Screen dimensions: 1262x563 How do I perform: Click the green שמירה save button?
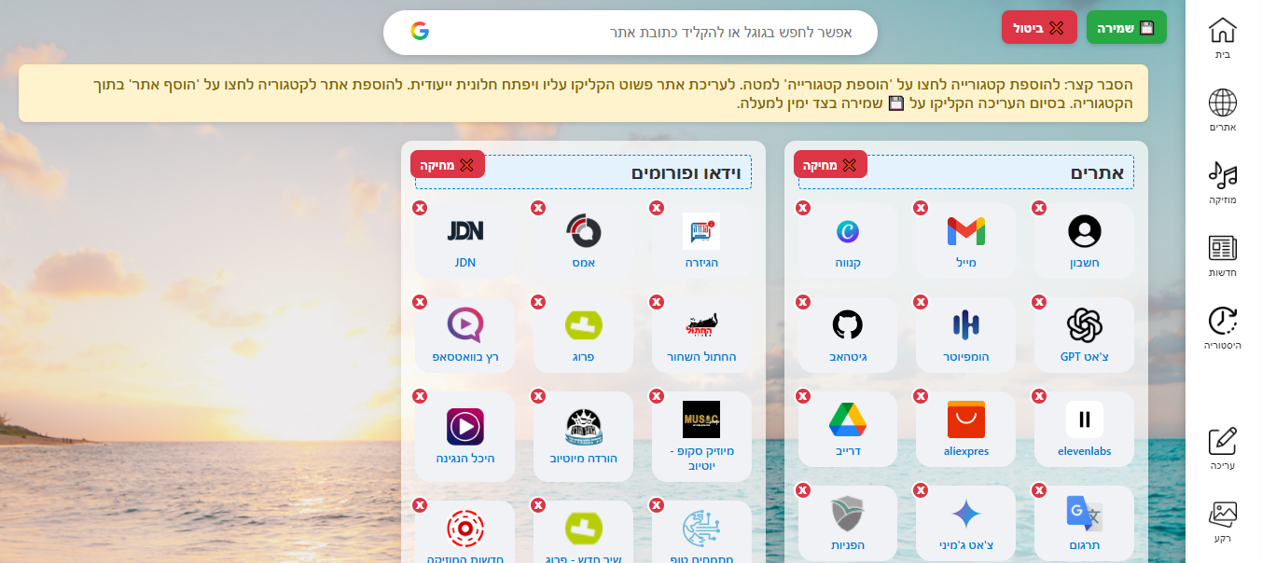point(1126,27)
